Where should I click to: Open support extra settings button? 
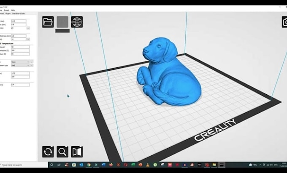click(32, 62)
